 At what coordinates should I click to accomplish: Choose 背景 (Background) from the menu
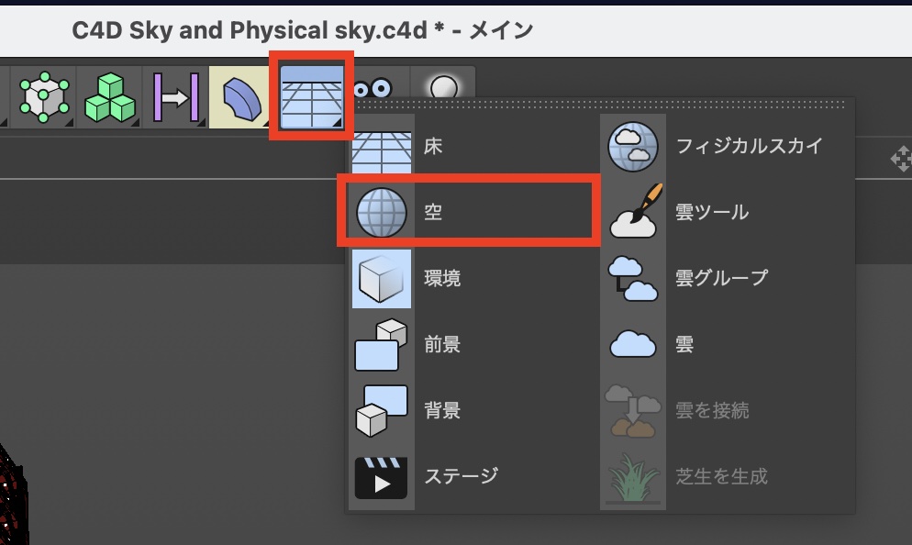click(381, 410)
